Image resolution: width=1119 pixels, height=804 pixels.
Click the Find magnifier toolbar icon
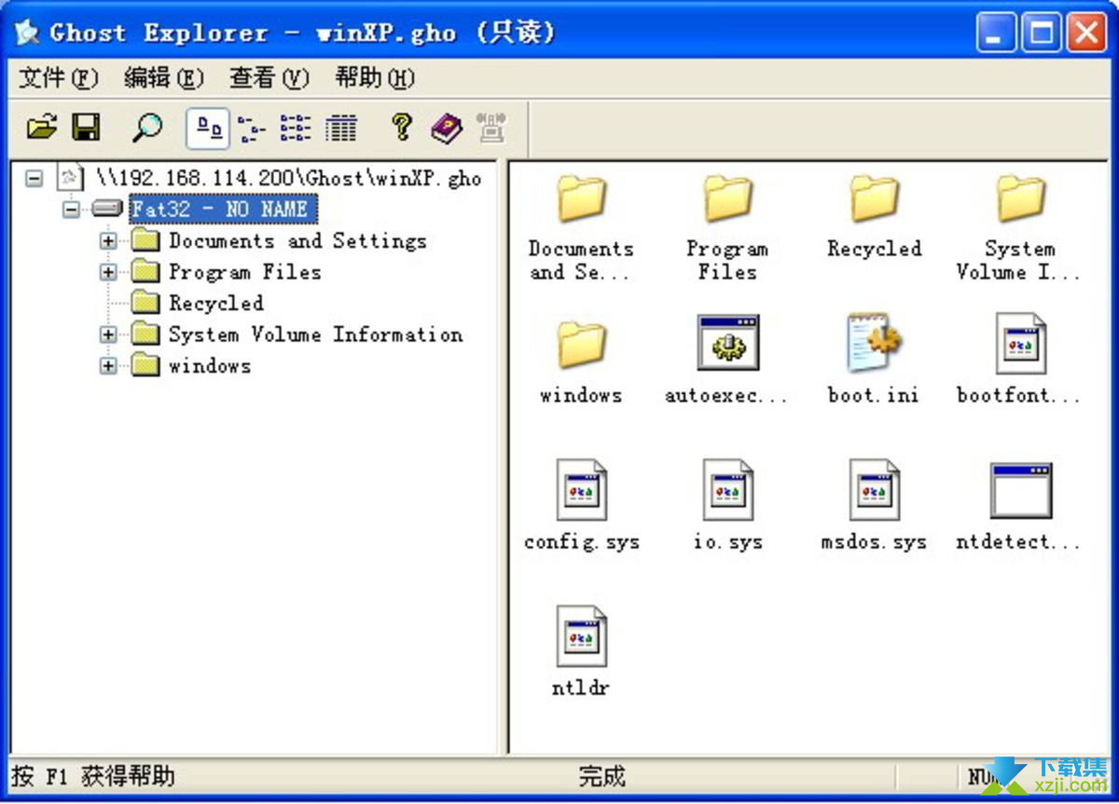click(147, 128)
